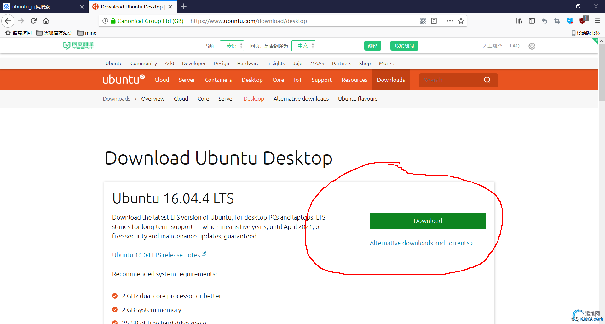The height and width of the screenshot is (324, 605).
Task: Close translation bar with green corner X
Action: coord(596,40)
